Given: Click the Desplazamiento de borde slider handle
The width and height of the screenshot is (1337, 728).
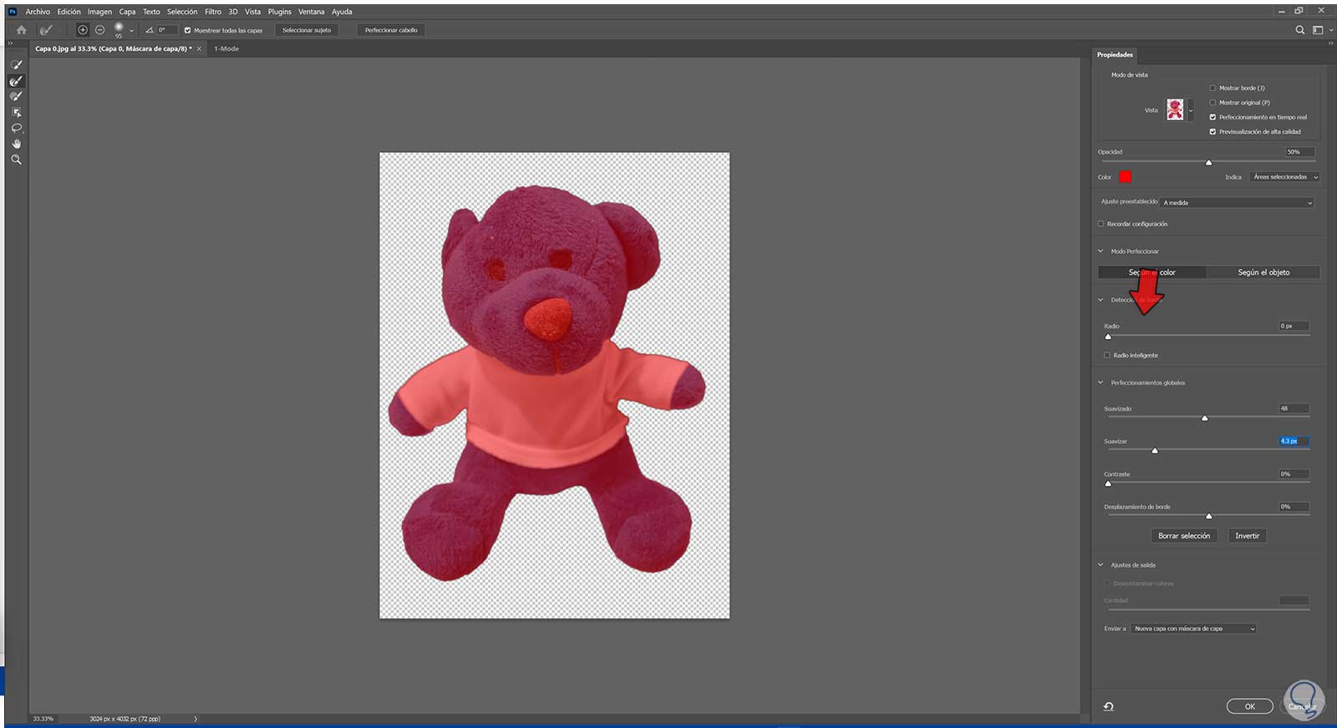Looking at the screenshot, I should pyautogui.click(x=1208, y=516).
